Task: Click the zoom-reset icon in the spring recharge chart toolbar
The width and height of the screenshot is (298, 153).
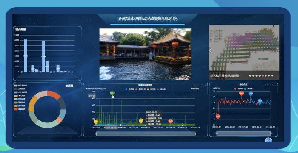Action: 198,86
